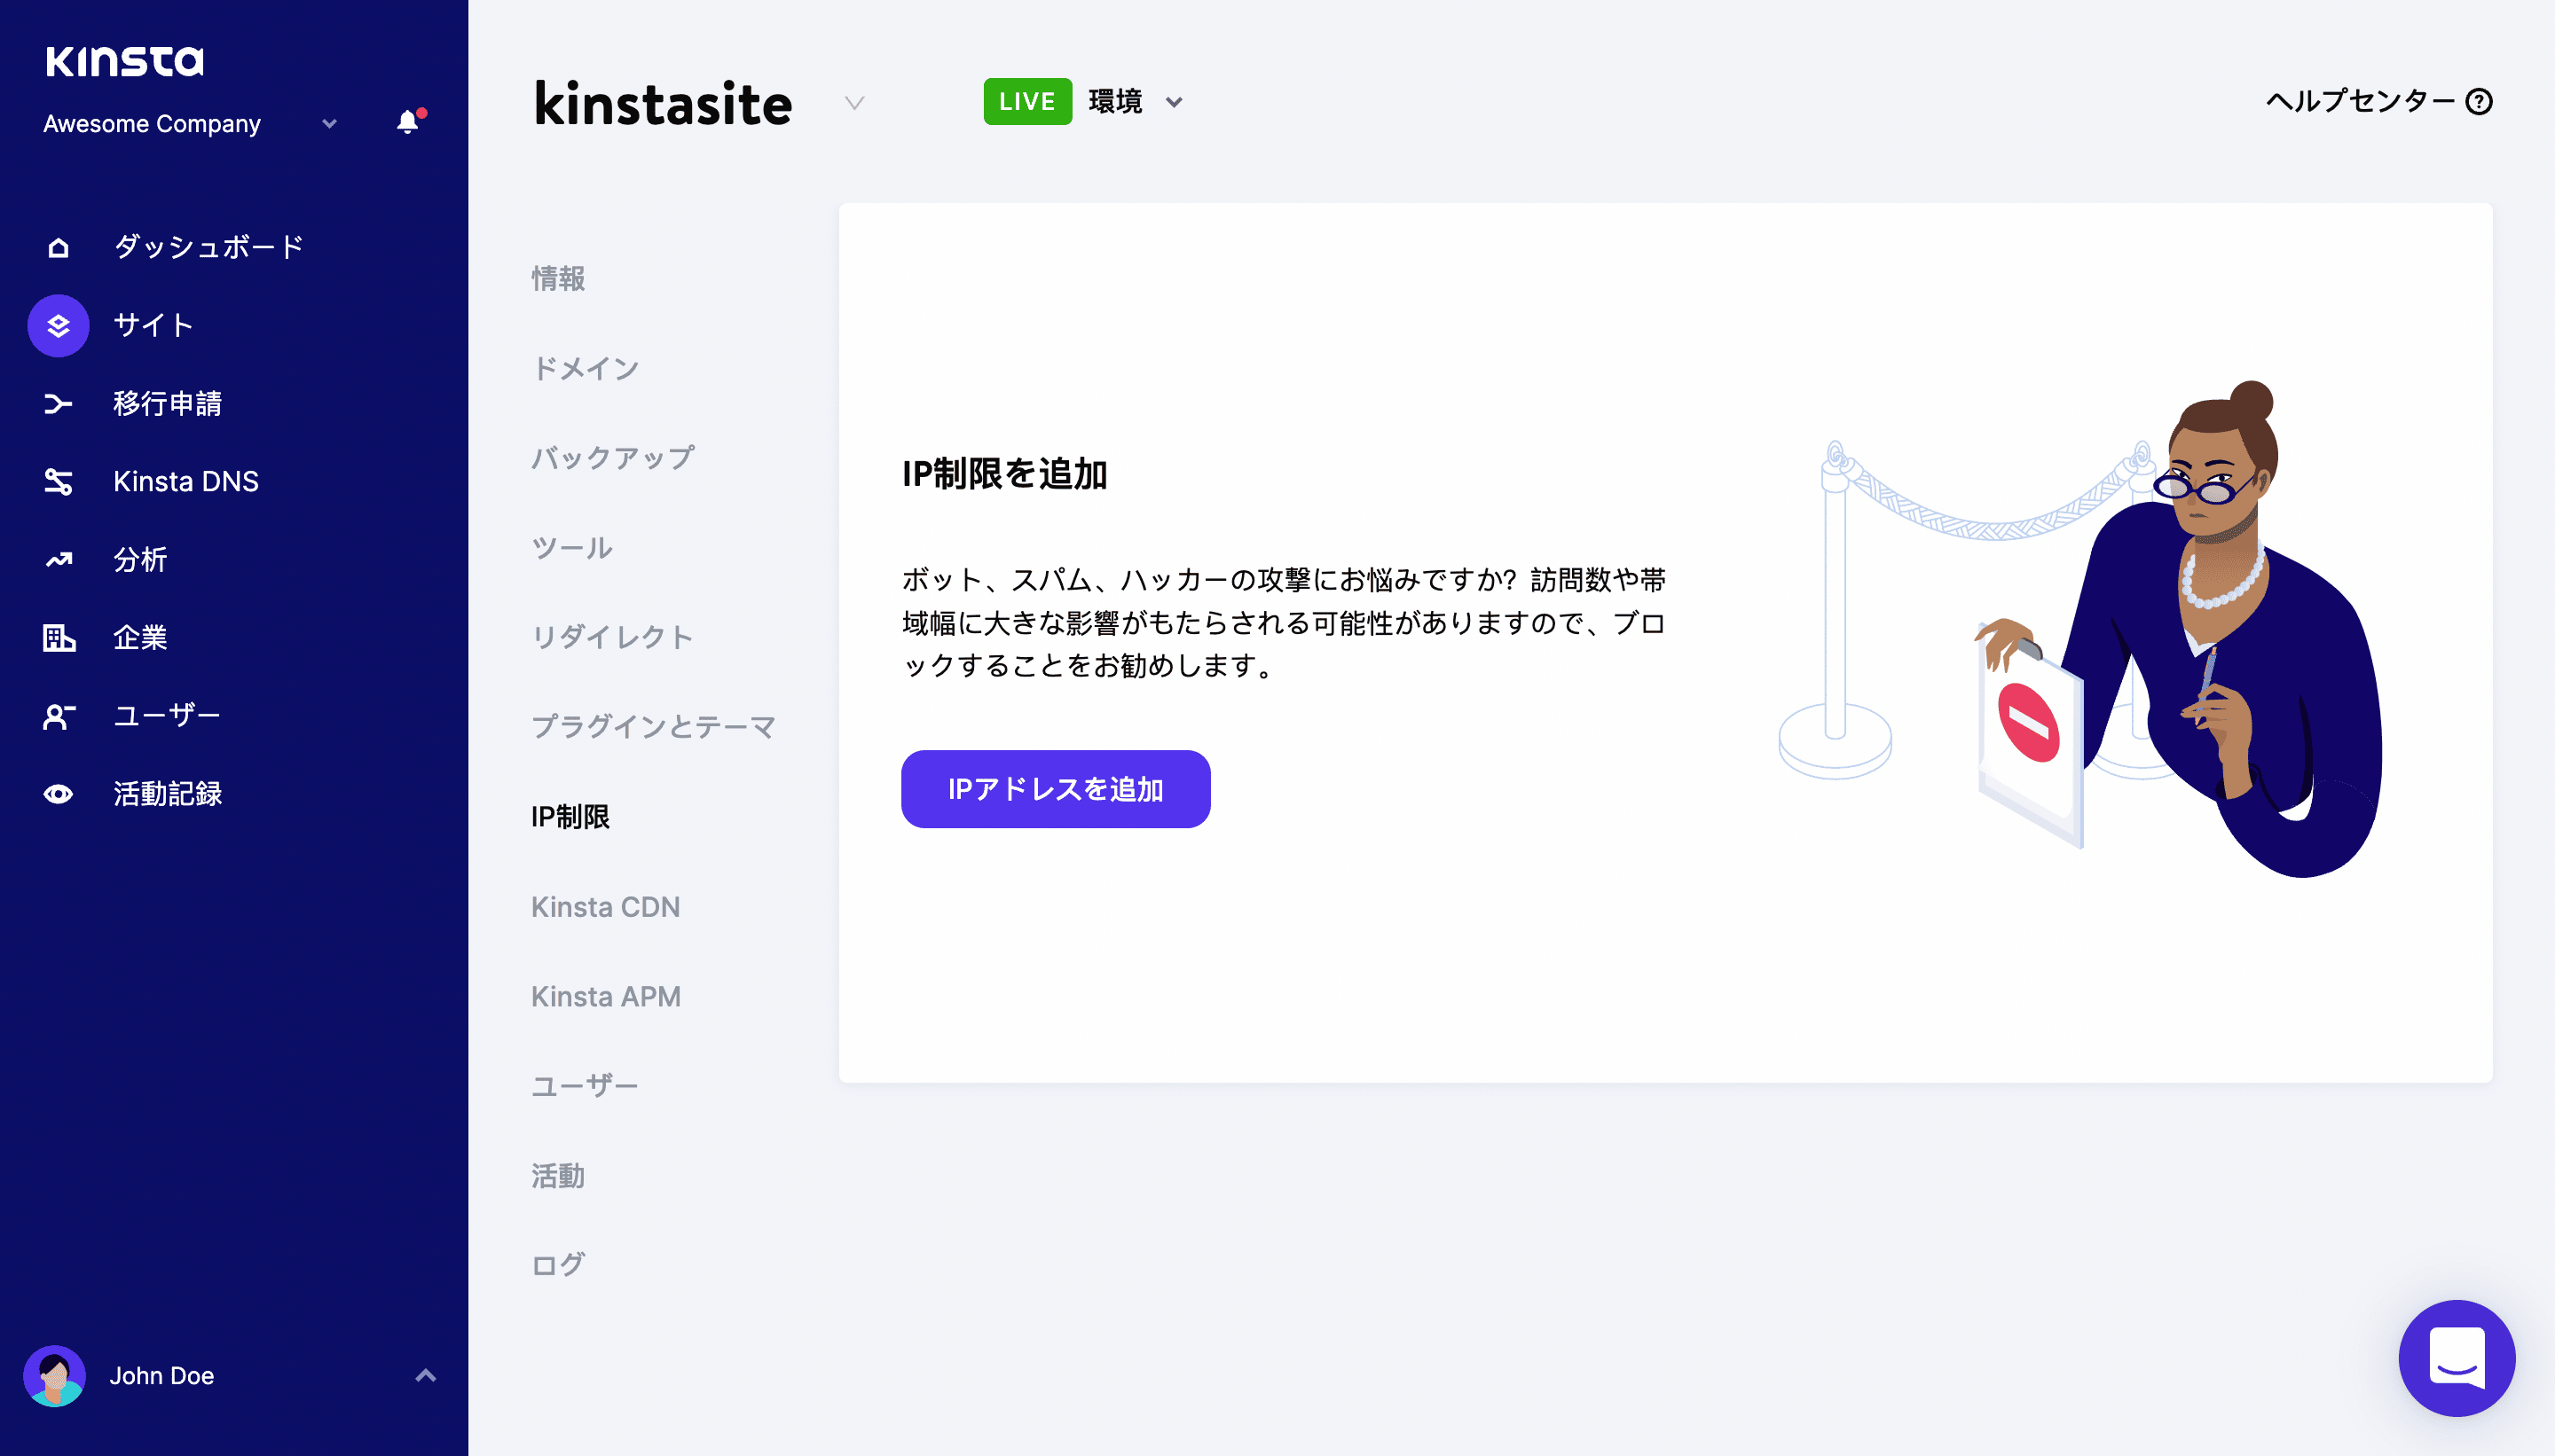Click the John Doe name label
This screenshot has height=1456, width=2555.
(x=162, y=1375)
